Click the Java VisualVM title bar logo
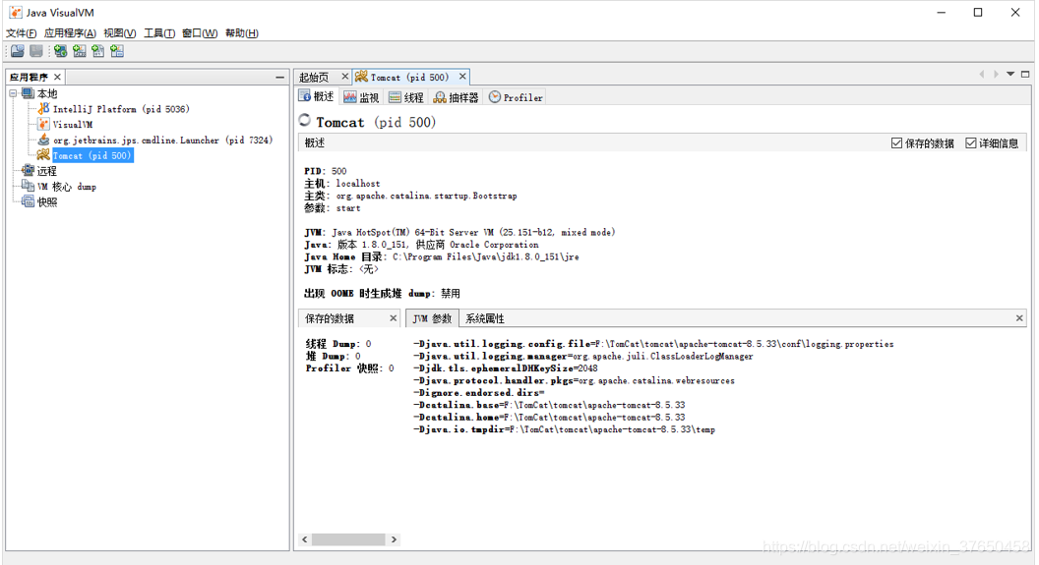1039x565 pixels. point(15,12)
